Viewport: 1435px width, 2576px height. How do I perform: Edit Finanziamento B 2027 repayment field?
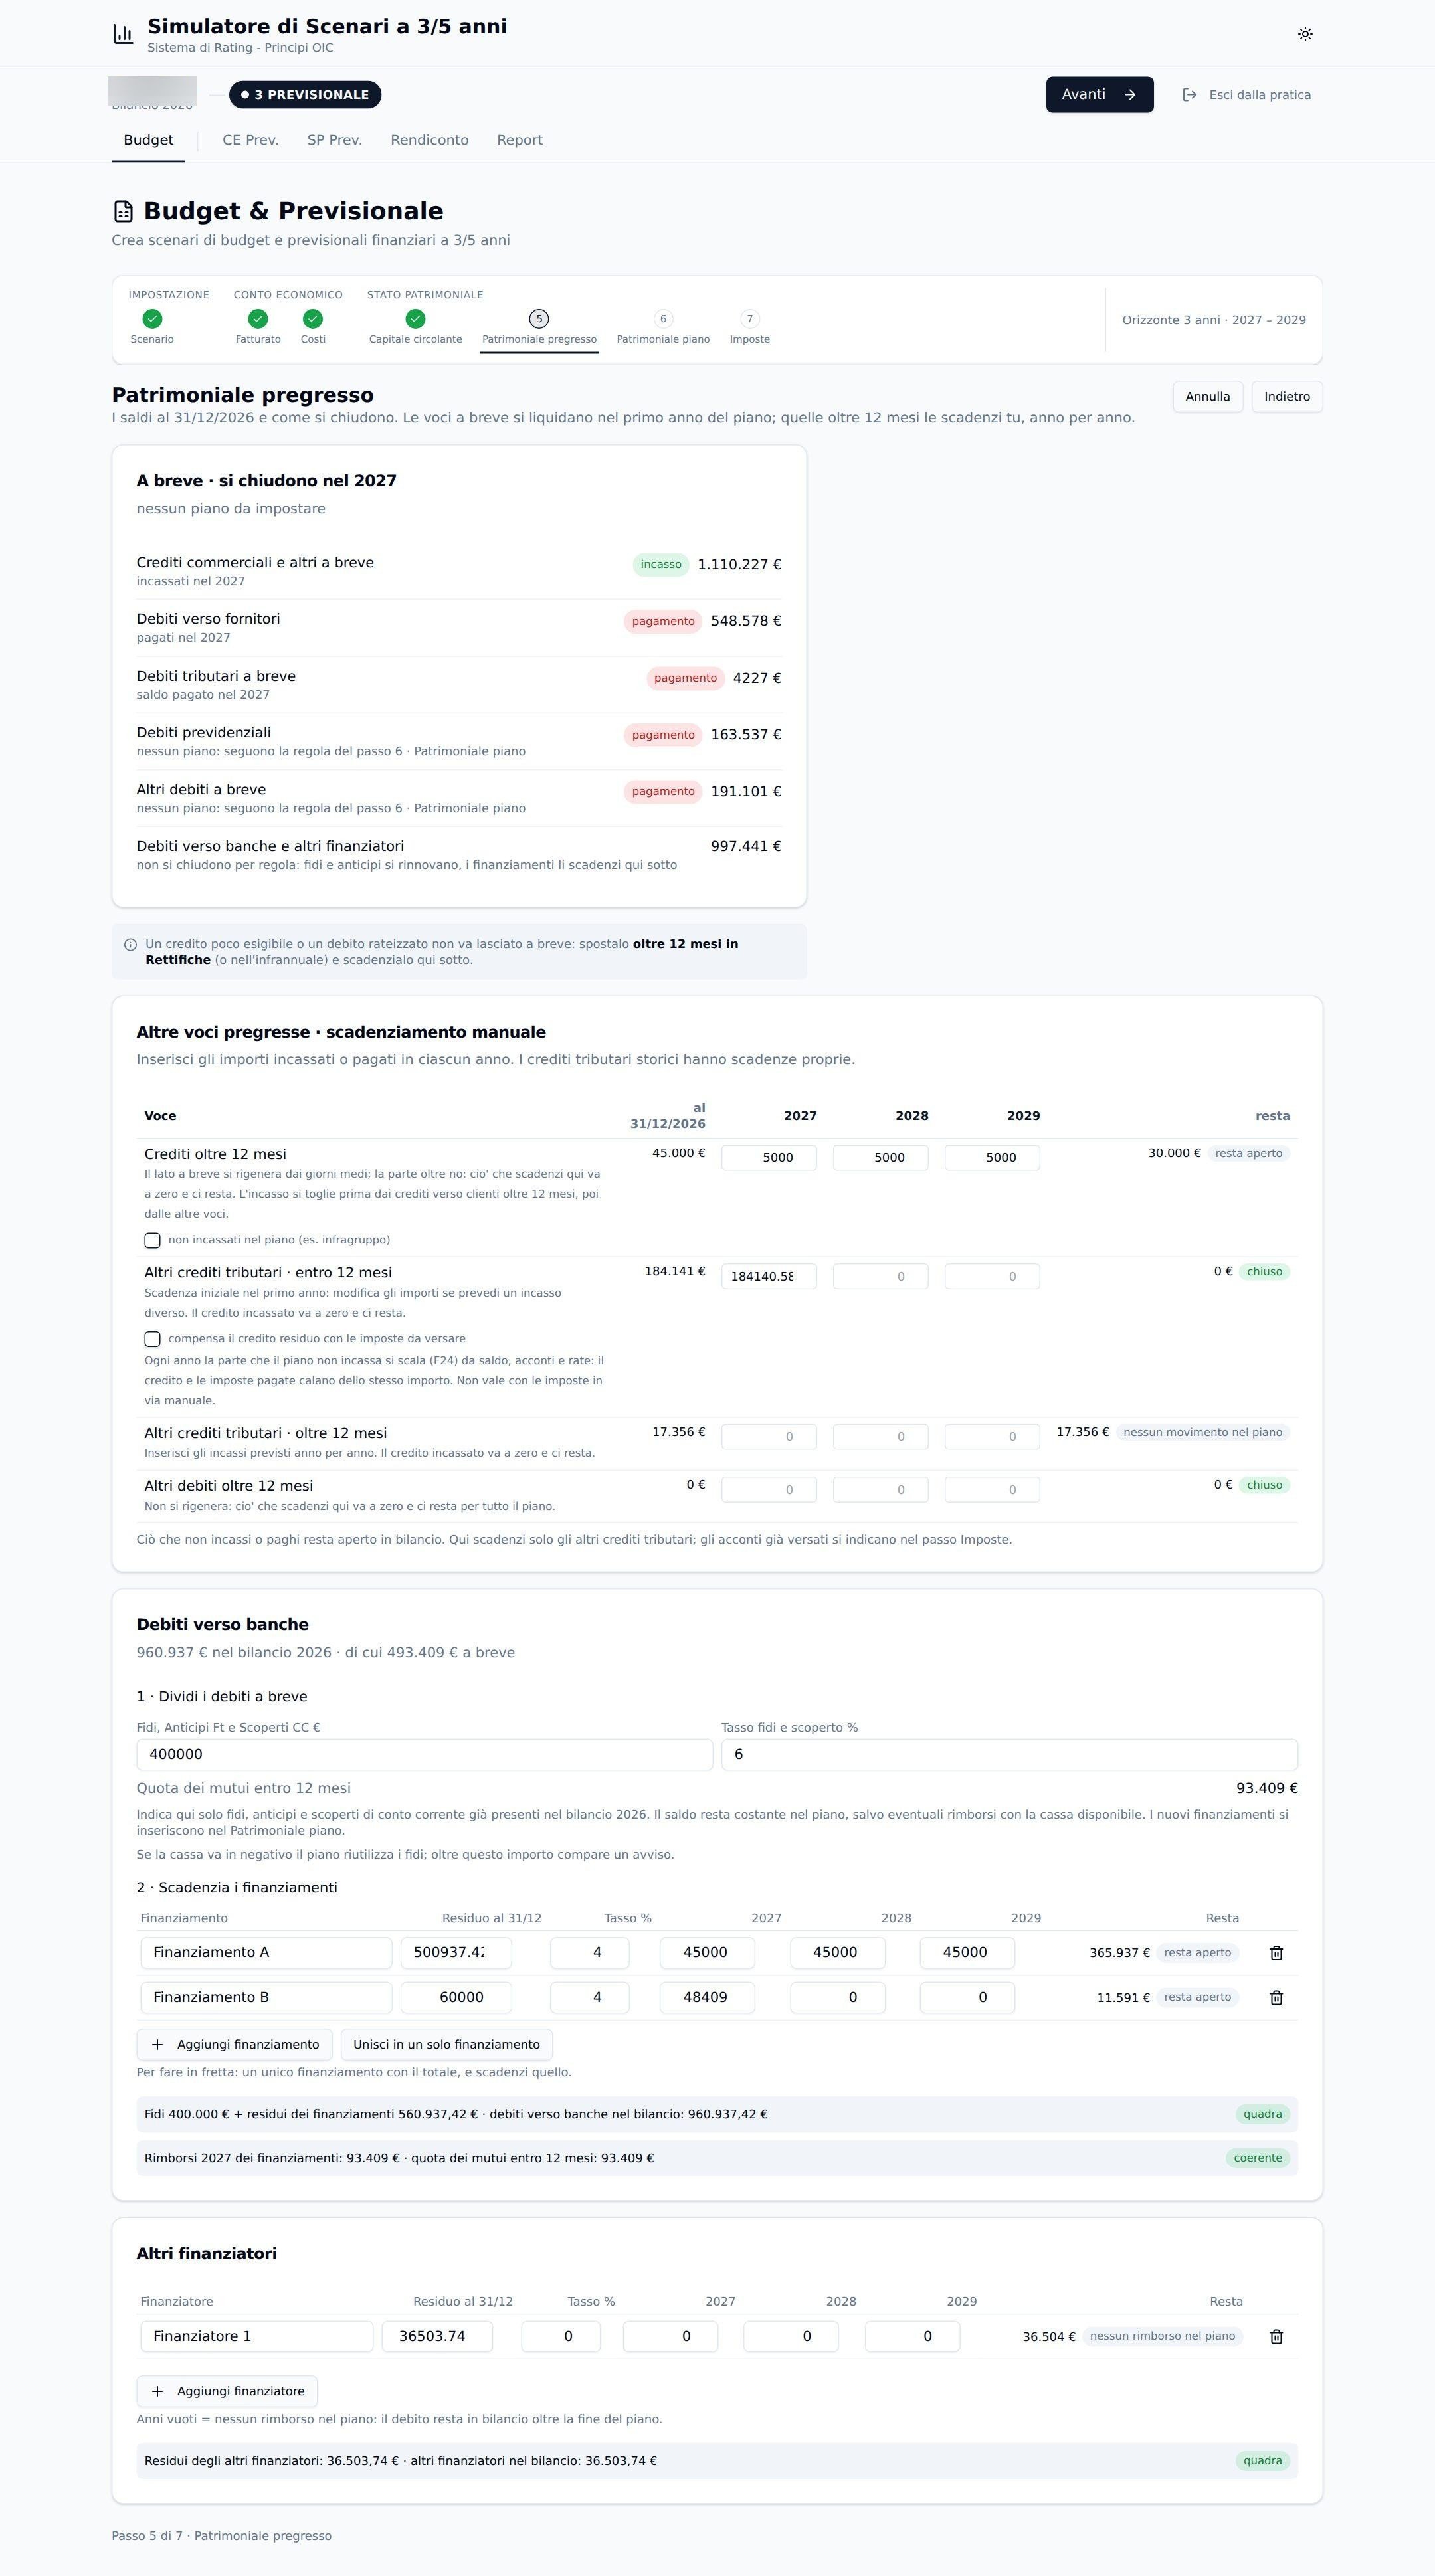tap(707, 1997)
